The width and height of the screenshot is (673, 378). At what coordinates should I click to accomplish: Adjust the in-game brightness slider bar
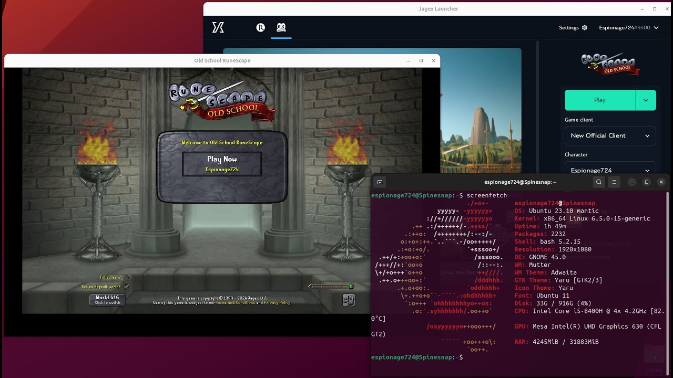click(x=331, y=287)
